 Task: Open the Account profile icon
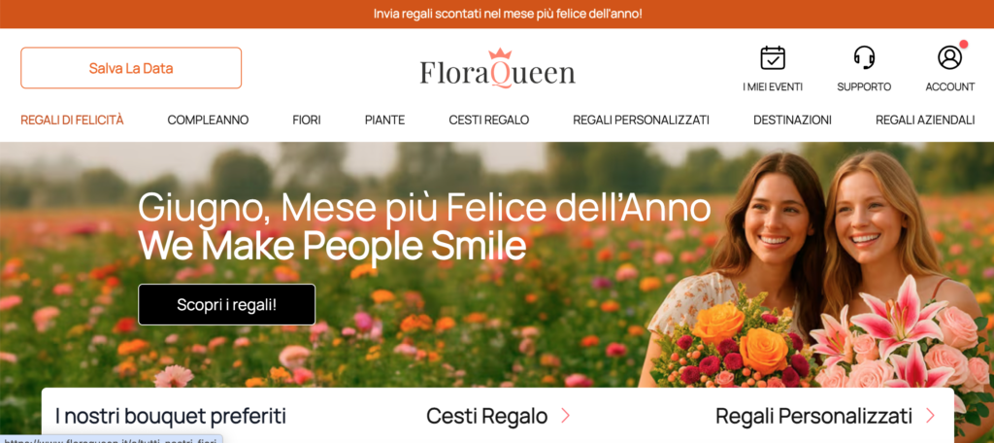pyautogui.click(x=949, y=57)
